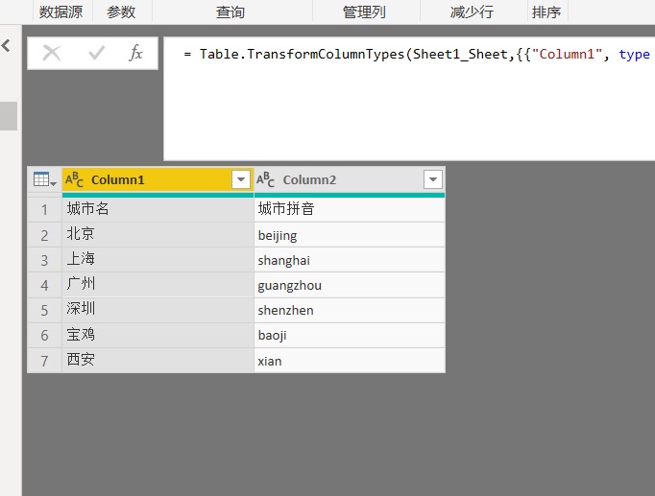This screenshot has width=655, height=496.
Task: Select cell 广州 in Column1
Action: (158, 285)
